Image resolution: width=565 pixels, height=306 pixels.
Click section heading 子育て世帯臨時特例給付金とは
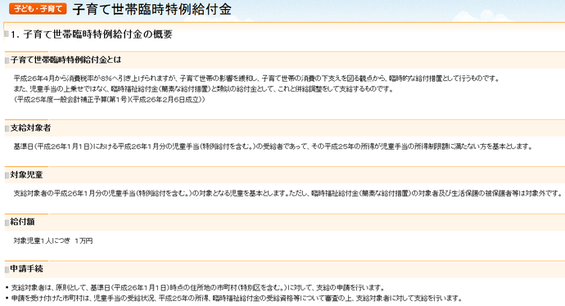click(66, 60)
